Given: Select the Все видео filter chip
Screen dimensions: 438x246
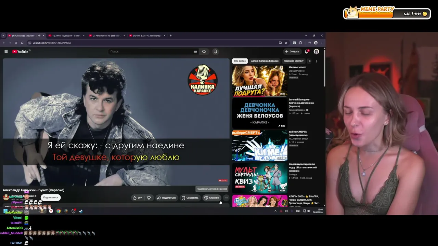Looking at the screenshot, I should click(240, 61).
